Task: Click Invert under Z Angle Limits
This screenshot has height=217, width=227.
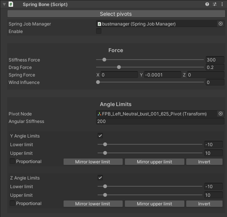Action: click(204, 204)
